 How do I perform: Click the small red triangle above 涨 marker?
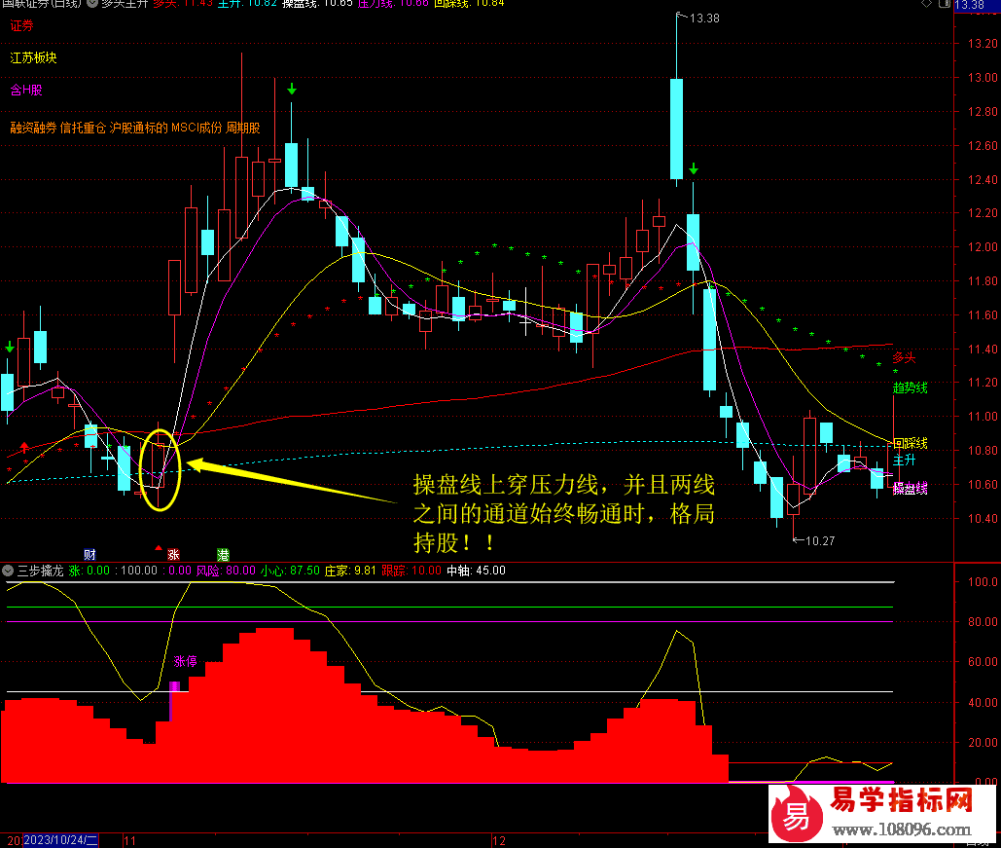pyautogui.click(x=159, y=548)
